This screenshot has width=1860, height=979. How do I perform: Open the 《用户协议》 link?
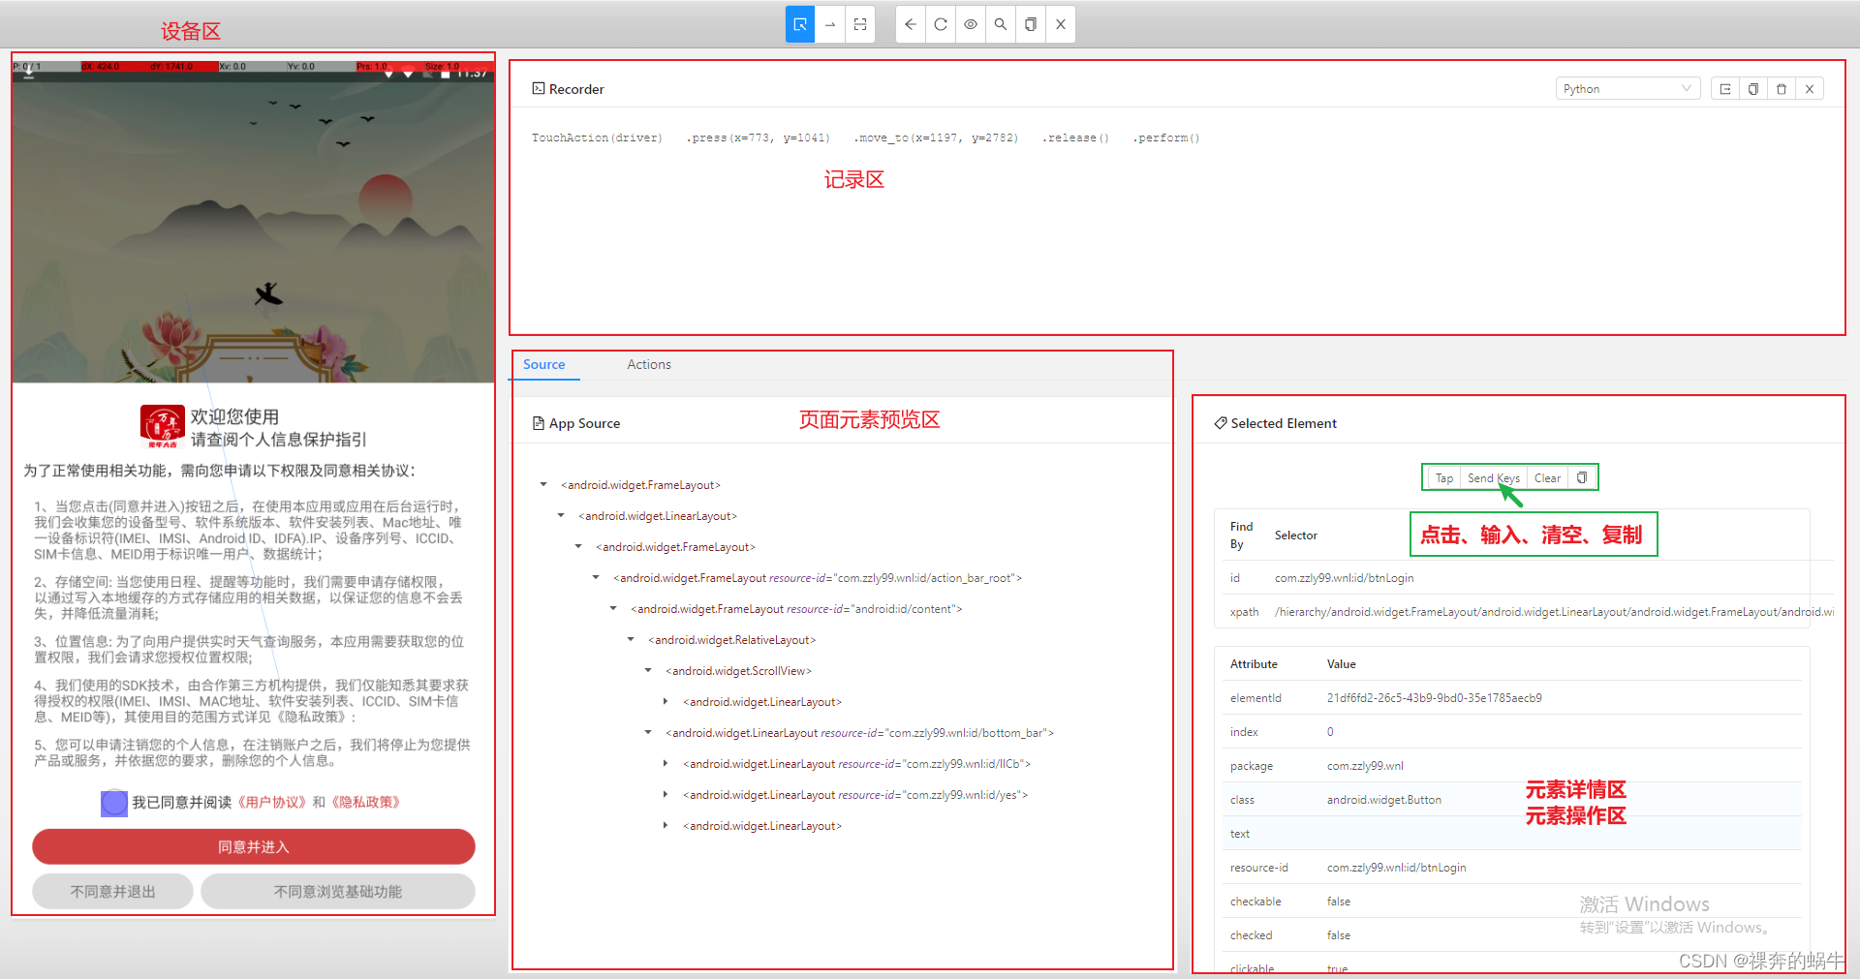click(271, 802)
